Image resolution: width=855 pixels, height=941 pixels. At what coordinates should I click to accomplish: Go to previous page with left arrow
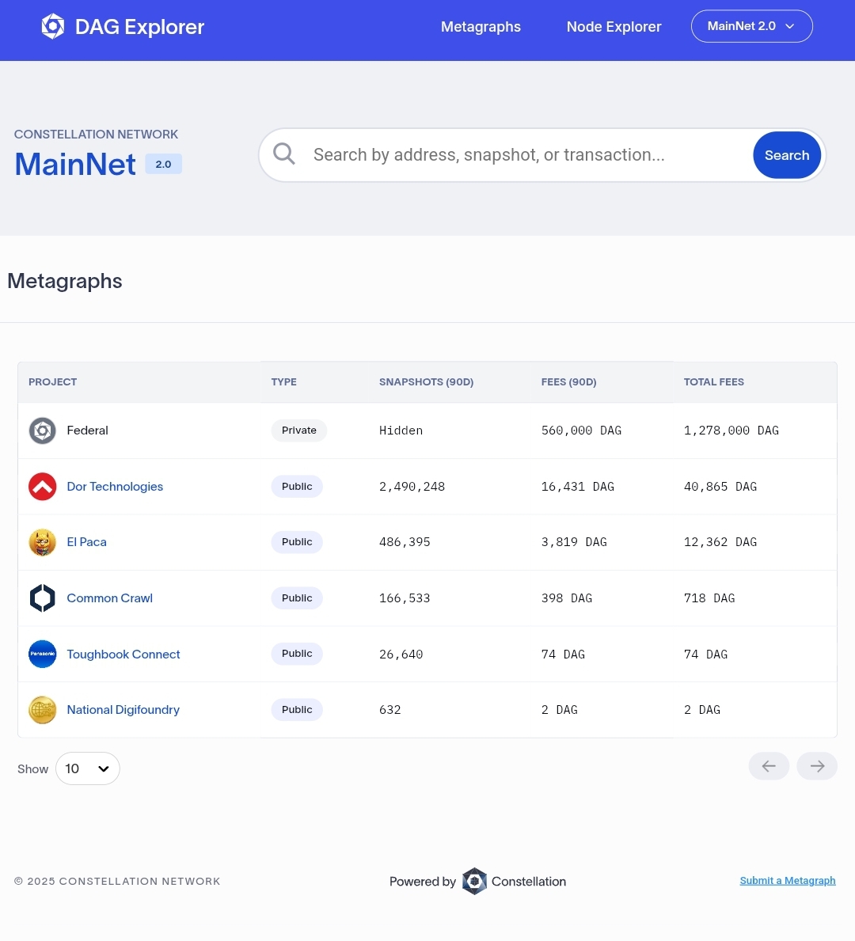tap(769, 766)
